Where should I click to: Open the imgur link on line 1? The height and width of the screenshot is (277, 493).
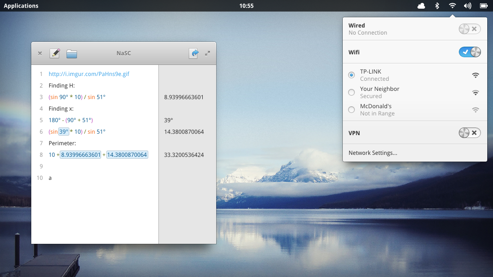89,74
